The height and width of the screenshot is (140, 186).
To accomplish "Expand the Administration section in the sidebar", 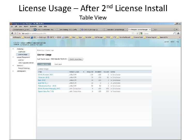I will pos(13,71).
